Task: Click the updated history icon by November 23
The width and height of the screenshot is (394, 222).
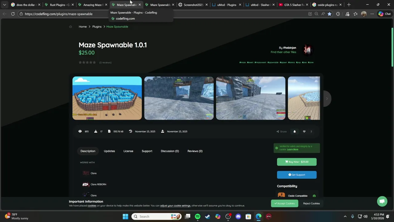Action: 131,131
